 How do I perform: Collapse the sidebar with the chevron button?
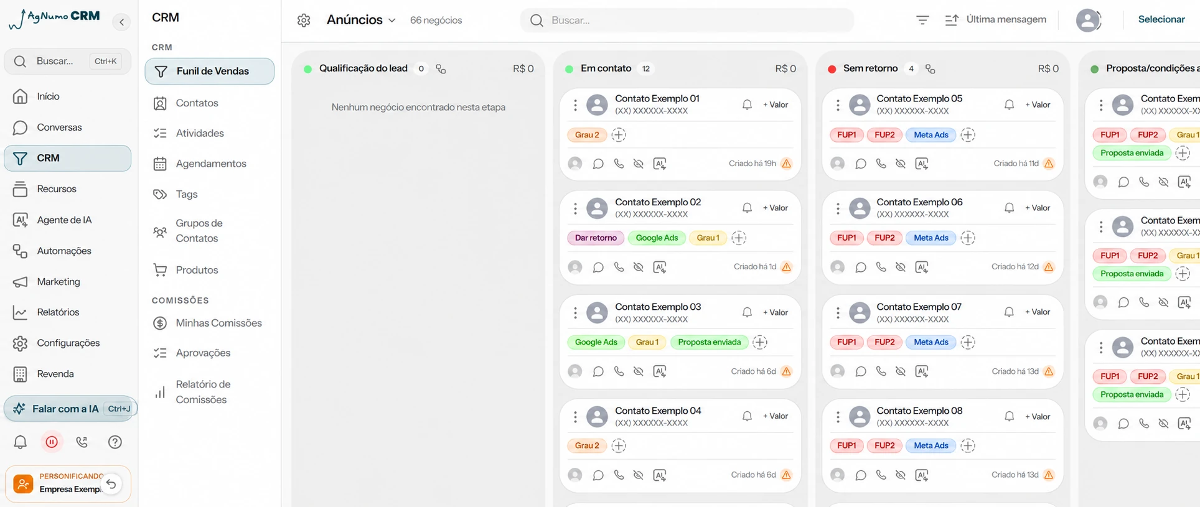pyautogui.click(x=121, y=22)
